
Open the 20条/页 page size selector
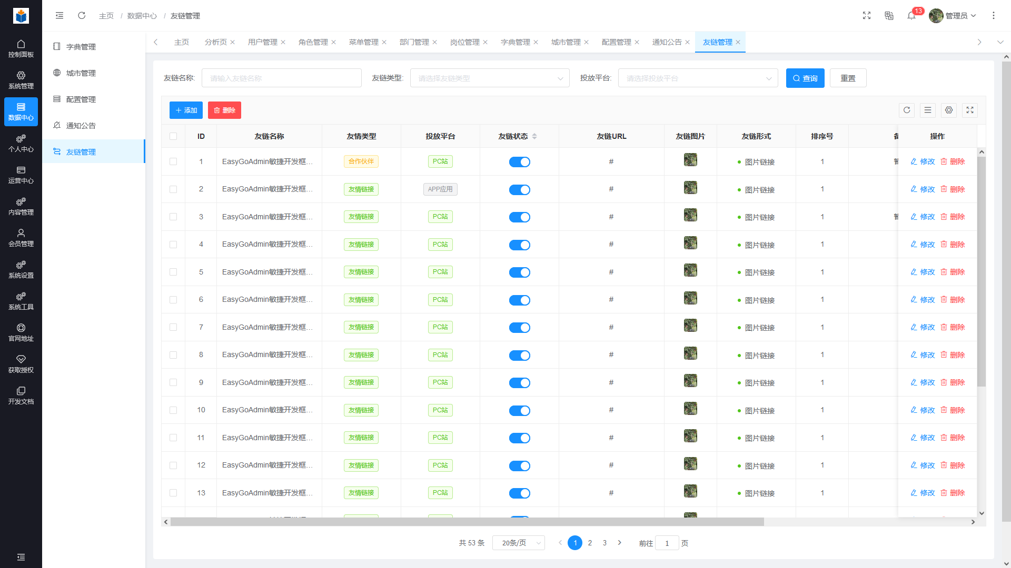518,543
